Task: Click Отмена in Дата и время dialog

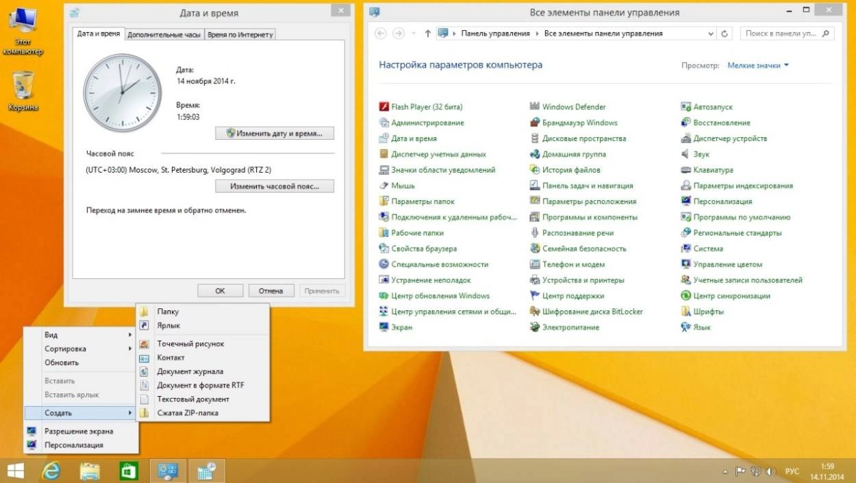Action: tap(271, 290)
